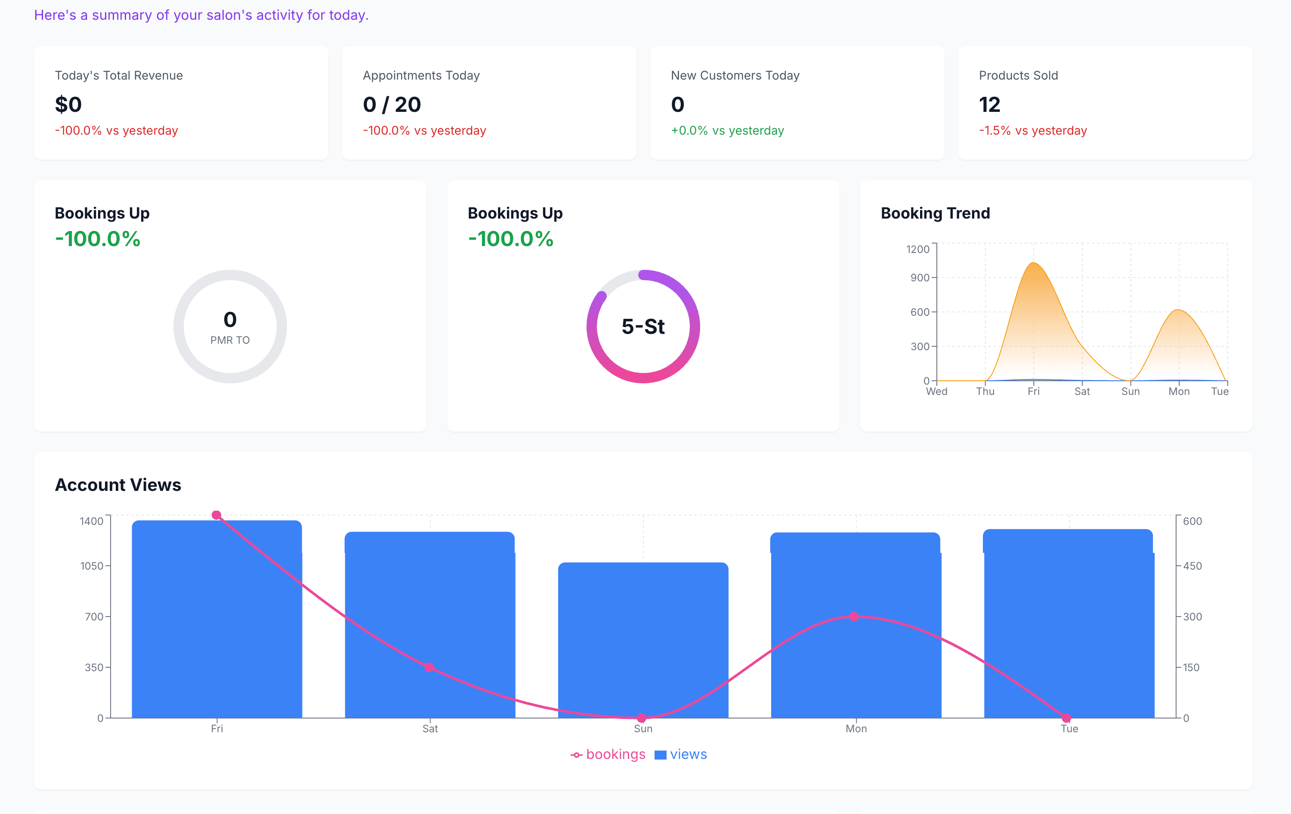Toggle the views series in legend

coord(689,755)
